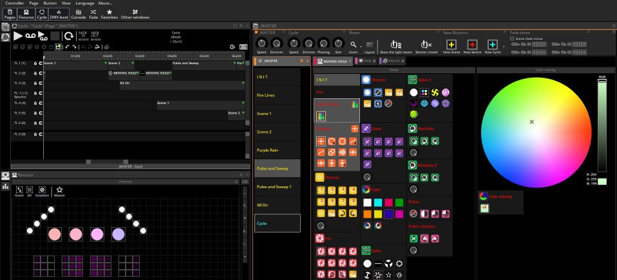Toggle the Scene fade in/out checkbox
This screenshot has width=617, height=280.
513,39
